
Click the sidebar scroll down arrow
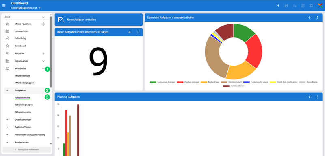(51, 143)
